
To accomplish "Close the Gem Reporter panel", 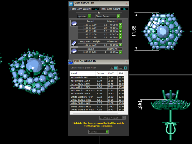I will pyautogui.click(x=127, y=4).
